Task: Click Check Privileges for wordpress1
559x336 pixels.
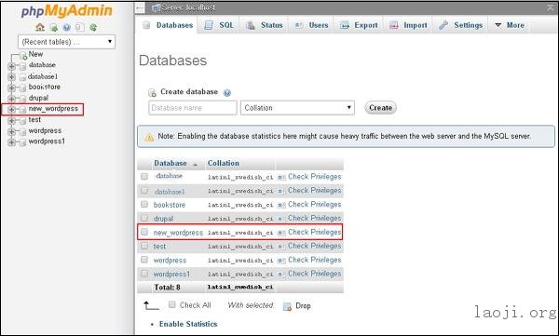Action: point(315,274)
